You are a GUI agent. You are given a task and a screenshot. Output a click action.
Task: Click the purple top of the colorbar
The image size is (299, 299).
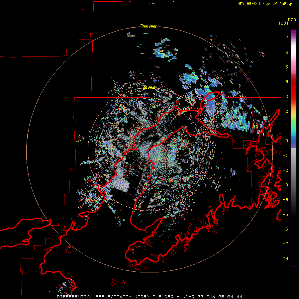click(293, 33)
